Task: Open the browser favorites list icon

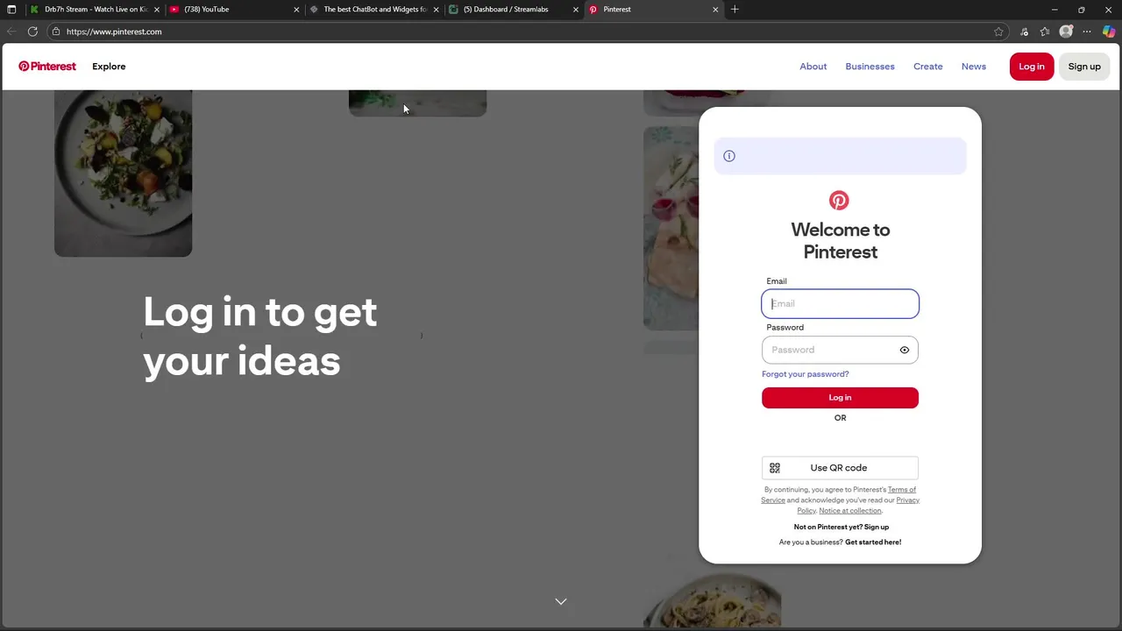Action: pyautogui.click(x=1045, y=32)
